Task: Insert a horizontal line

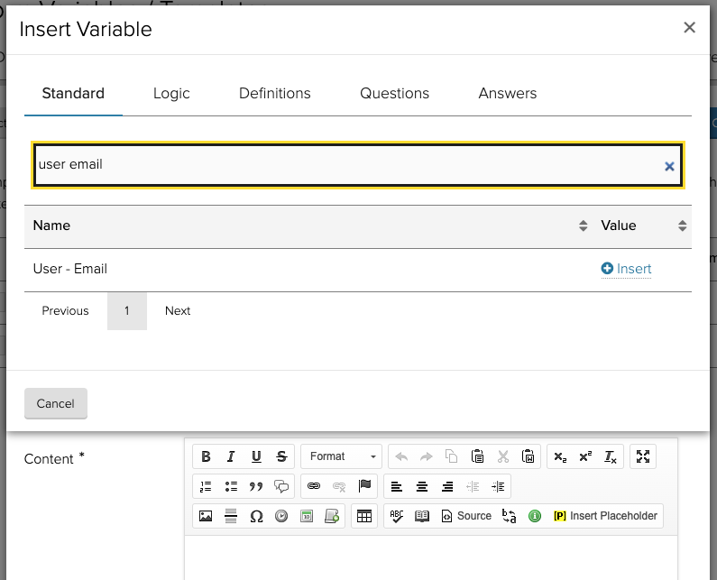Action: click(x=231, y=516)
